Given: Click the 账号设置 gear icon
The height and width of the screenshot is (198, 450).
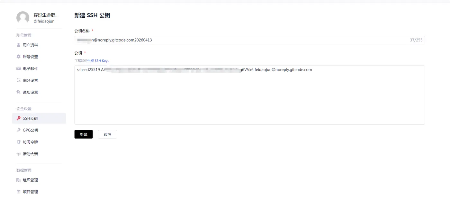Looking at the screenshot, I should pyautogui.click(x=18, y=57).
